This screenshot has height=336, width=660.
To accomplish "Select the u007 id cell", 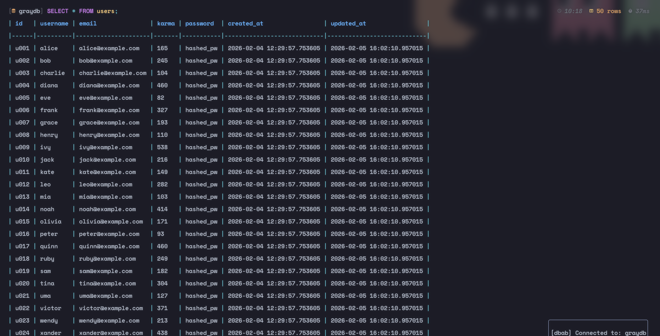I will (x=22, y=122).
